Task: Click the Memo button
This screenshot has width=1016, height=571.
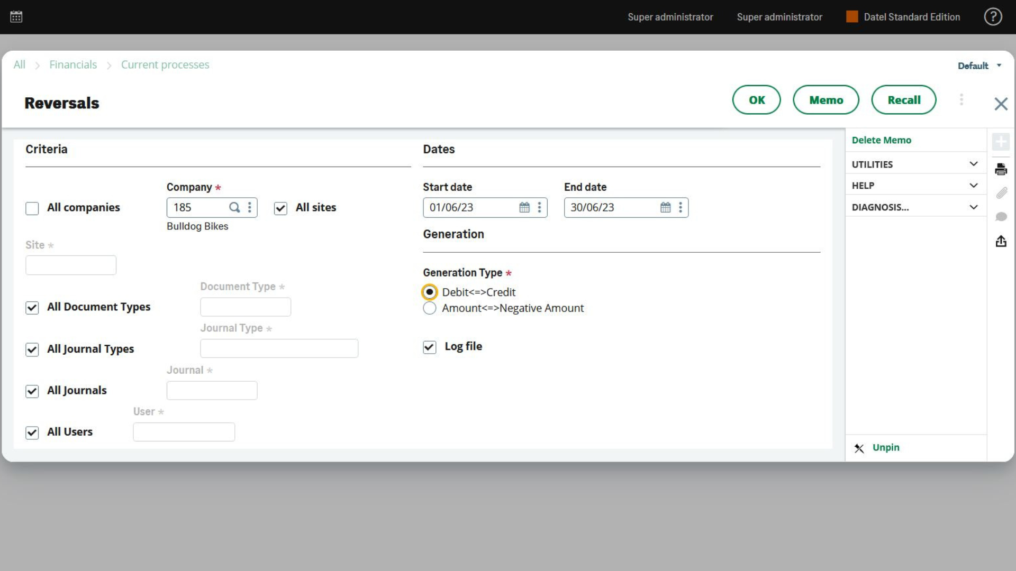Action: [826, 100]
